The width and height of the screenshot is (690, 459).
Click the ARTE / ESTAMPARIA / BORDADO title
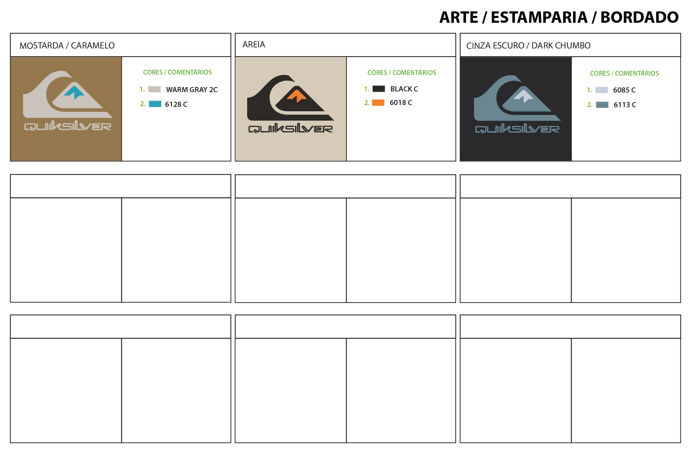[559, 17]
